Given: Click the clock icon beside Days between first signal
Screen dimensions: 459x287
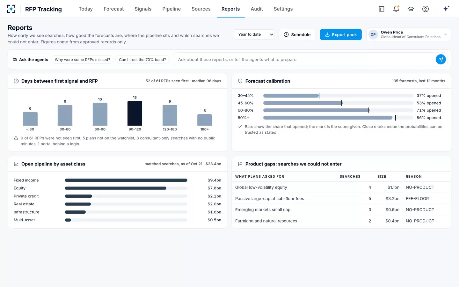Looking at the screenshot, I should [16, 81].
